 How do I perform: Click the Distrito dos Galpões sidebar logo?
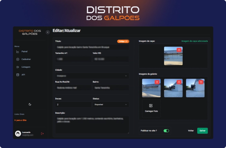(30, 32)
